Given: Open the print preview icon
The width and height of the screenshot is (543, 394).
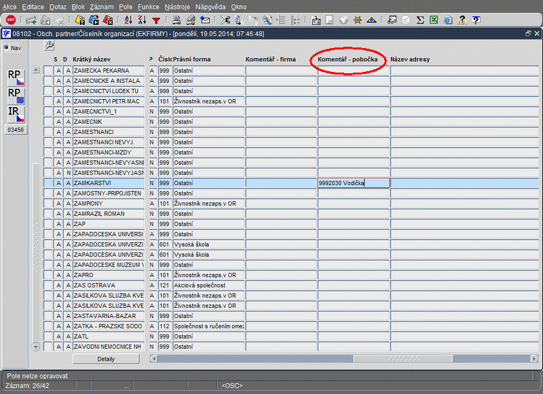Looking at the screenshot, I should click(x=191, y=20).
